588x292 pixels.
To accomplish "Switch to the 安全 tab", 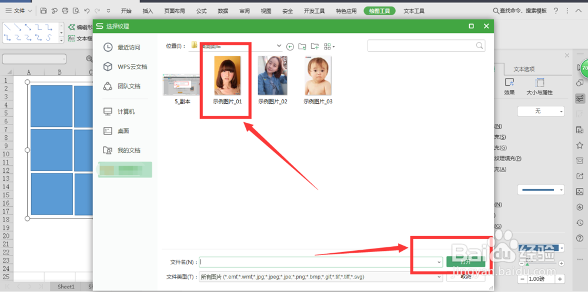I will click(x=288, y=11).
